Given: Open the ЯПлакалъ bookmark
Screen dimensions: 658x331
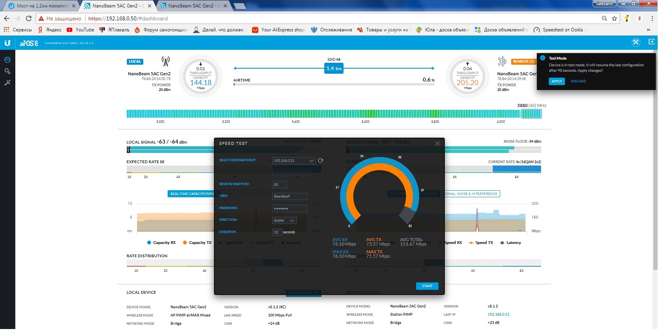Looking at the screenshot, I should 114,30.
